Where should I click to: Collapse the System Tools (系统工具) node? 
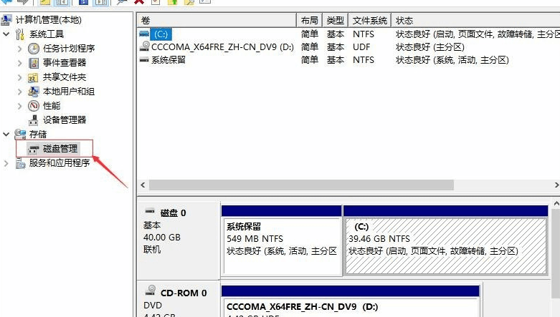[6, 34]
